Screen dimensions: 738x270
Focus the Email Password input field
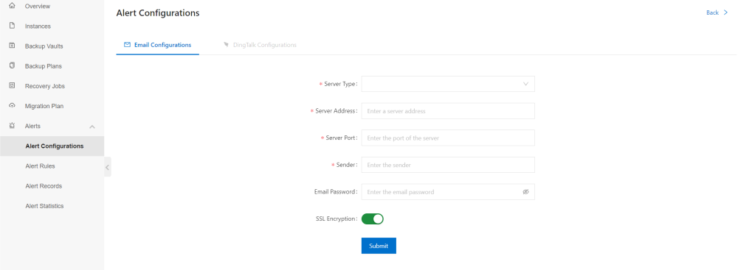448,191
